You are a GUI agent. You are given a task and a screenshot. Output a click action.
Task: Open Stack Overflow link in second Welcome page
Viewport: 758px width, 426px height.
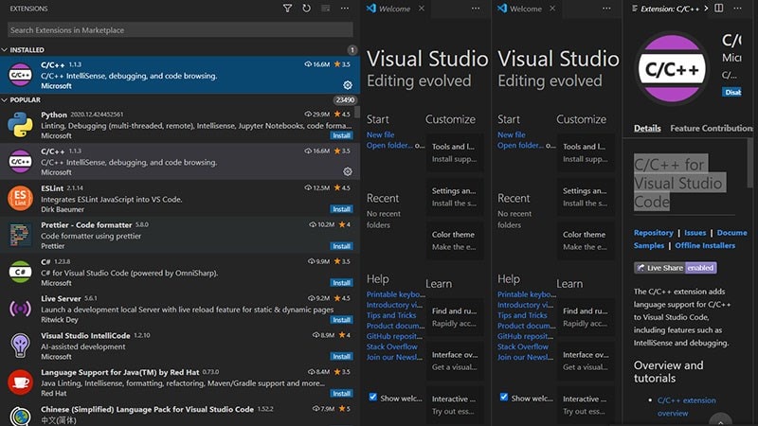pyautogui.click(x=523, y=346)
